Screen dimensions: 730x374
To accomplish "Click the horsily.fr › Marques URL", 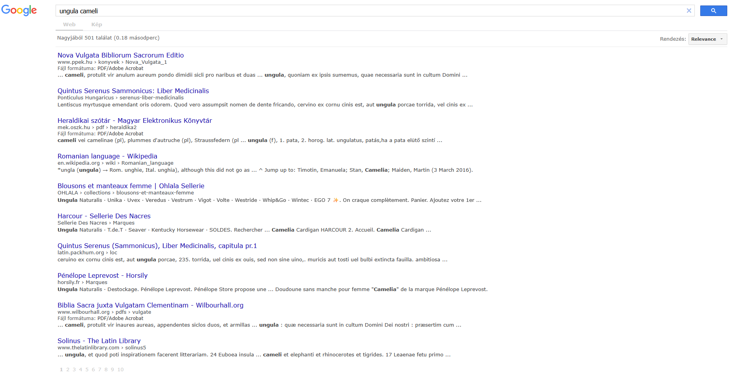I will [x=82, y=282].
